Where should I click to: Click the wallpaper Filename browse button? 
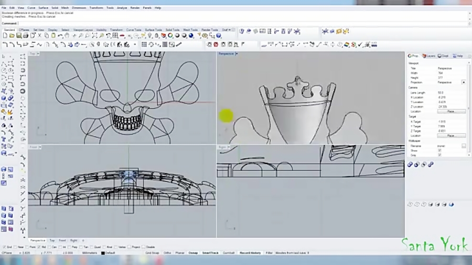pyautogui.click(x=464, y=146)
